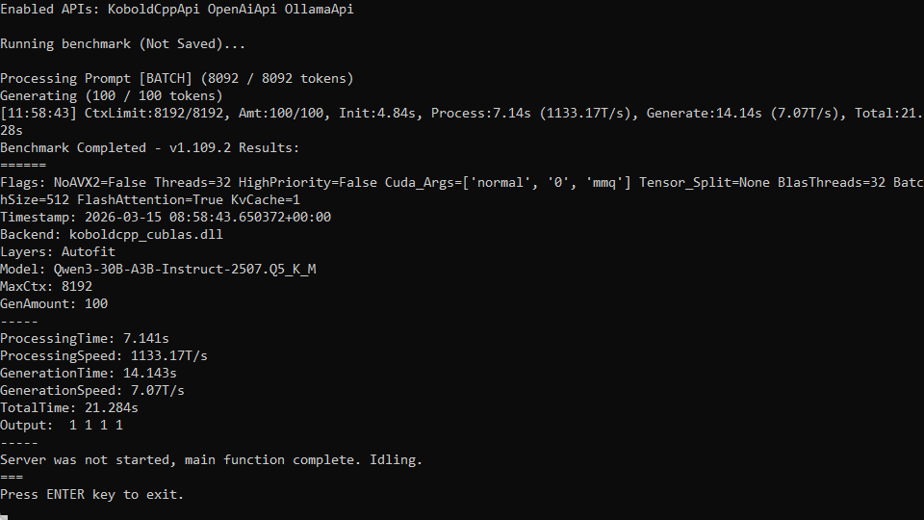
Task: Click the [11:58:43] timestamp in the log
Action: [x=38, y=114]
